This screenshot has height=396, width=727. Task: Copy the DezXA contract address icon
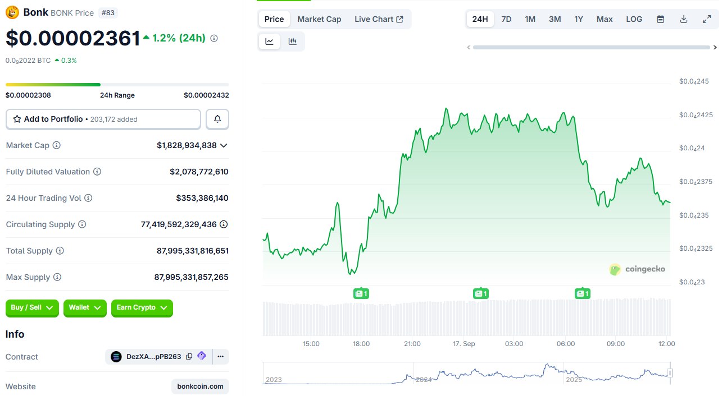[x=189, y=356]
